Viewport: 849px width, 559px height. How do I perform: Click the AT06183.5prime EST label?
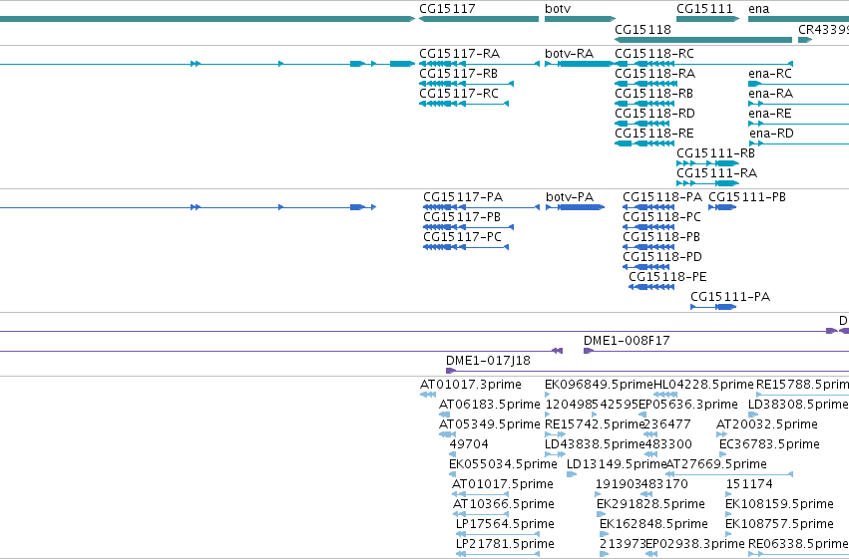[490, 405]
